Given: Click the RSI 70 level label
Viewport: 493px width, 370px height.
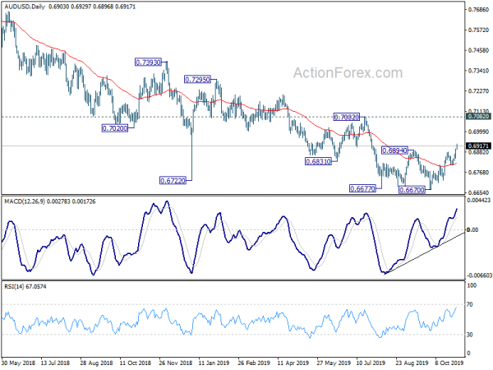Looking at the screenshot, I should coord(470,304).
